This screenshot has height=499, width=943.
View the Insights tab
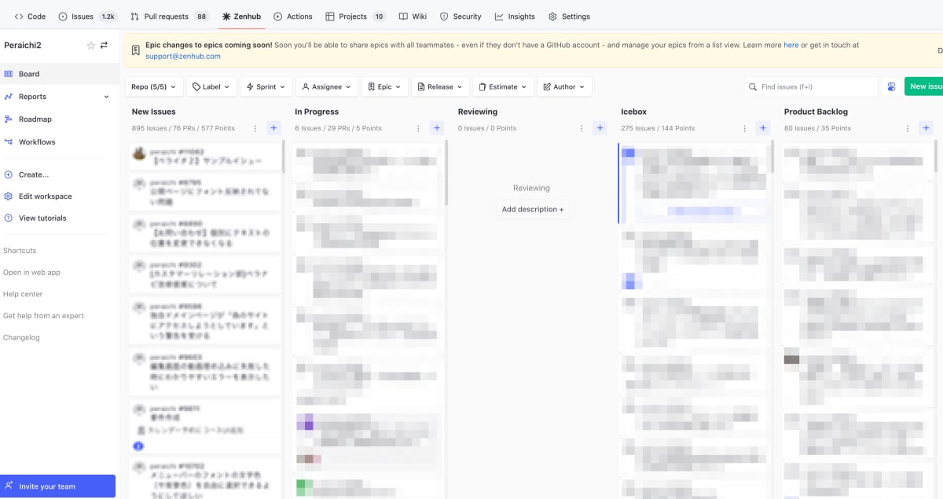[515, 17]
